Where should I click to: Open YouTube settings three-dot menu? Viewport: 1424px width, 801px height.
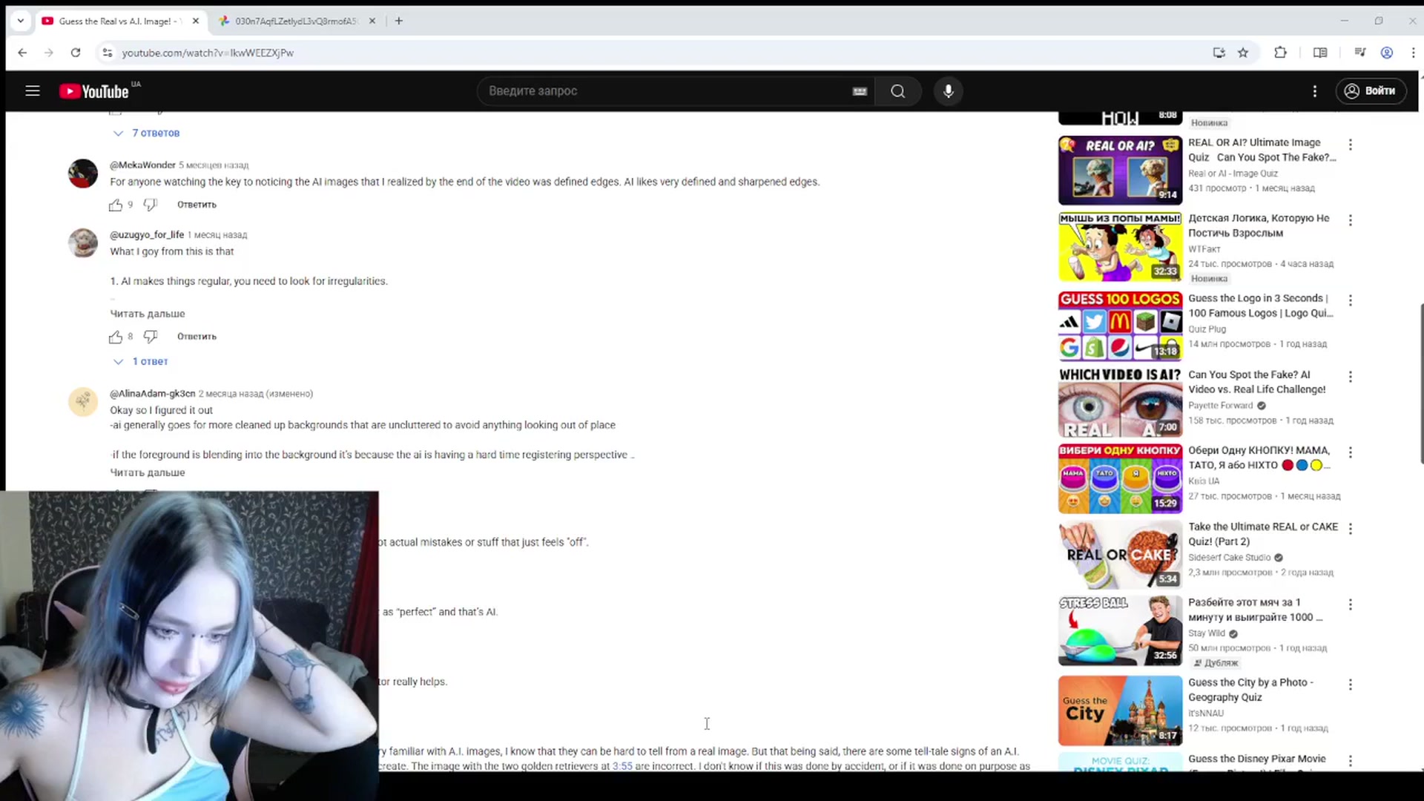(x=1315, y=90)
